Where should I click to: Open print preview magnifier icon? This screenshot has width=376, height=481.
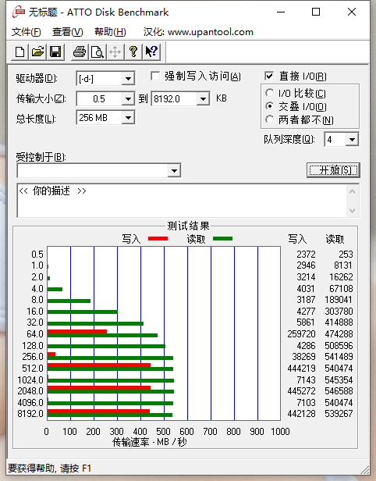(98, 52)
